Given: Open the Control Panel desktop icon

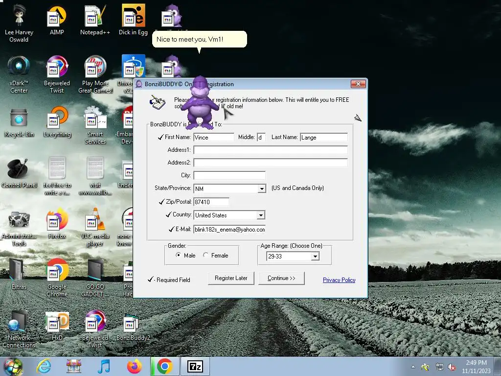Looking at the screenshot, I should [19, 174].
